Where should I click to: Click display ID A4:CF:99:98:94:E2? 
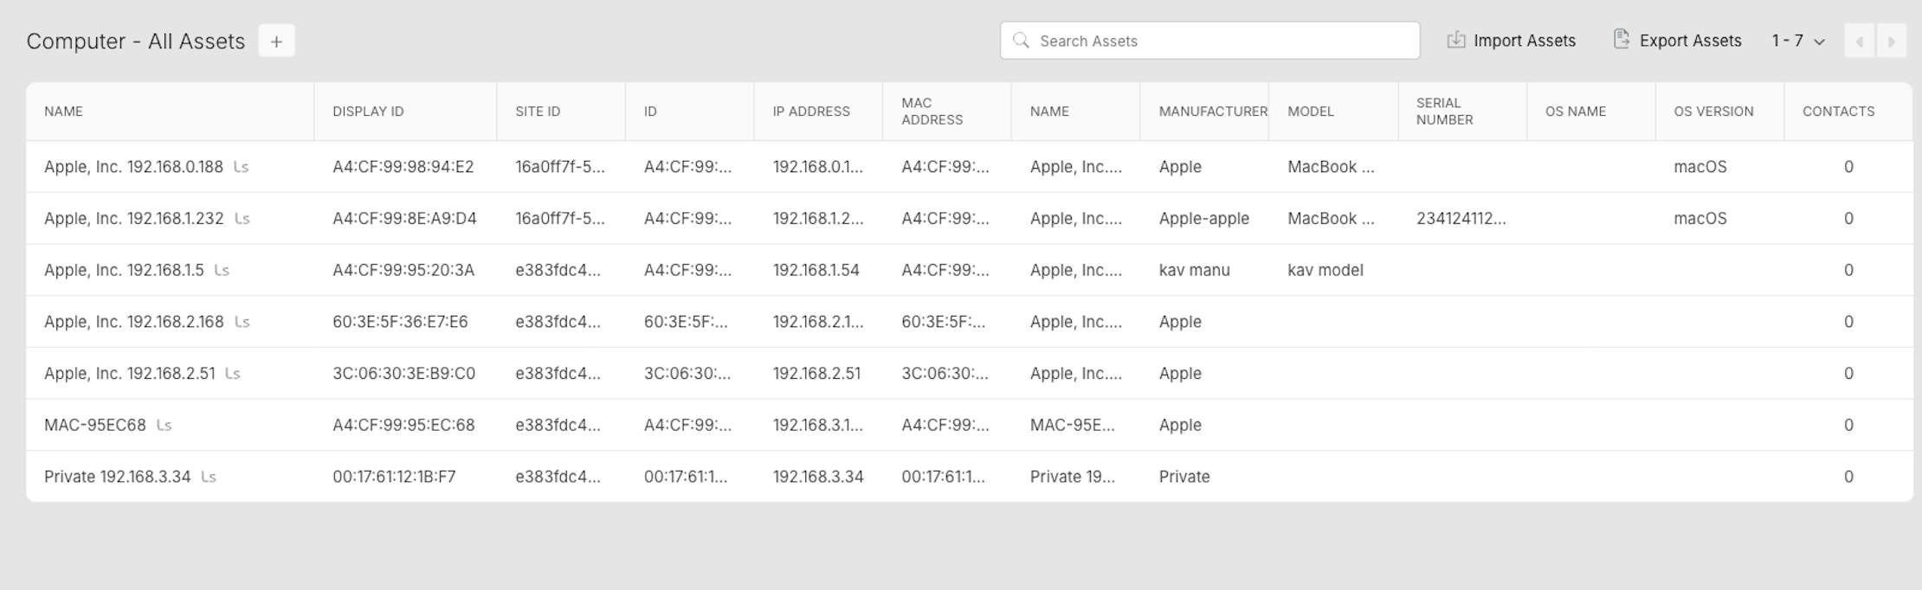tap(403, 167)
